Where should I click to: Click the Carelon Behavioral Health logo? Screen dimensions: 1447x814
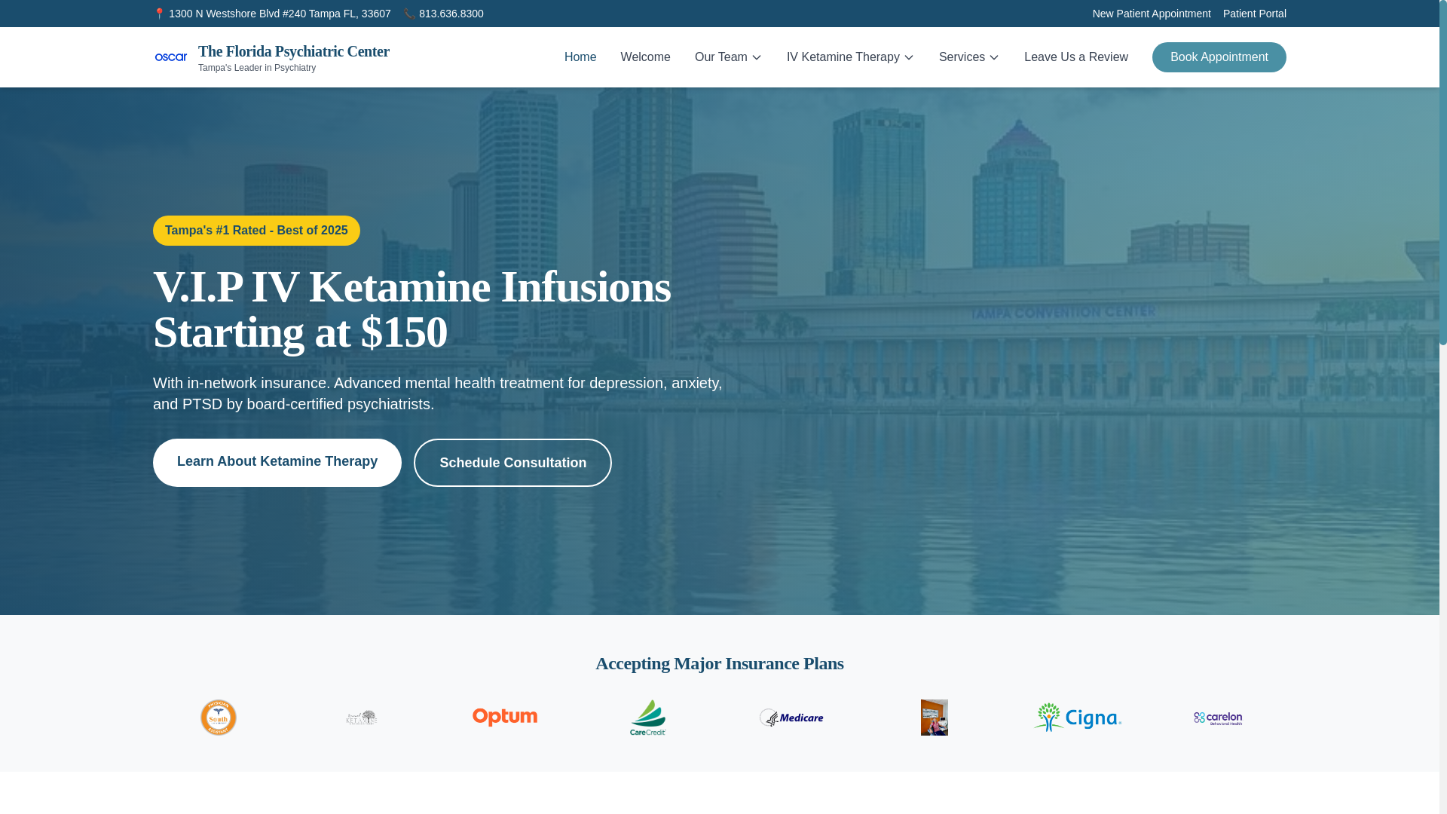coord(1218,718)
